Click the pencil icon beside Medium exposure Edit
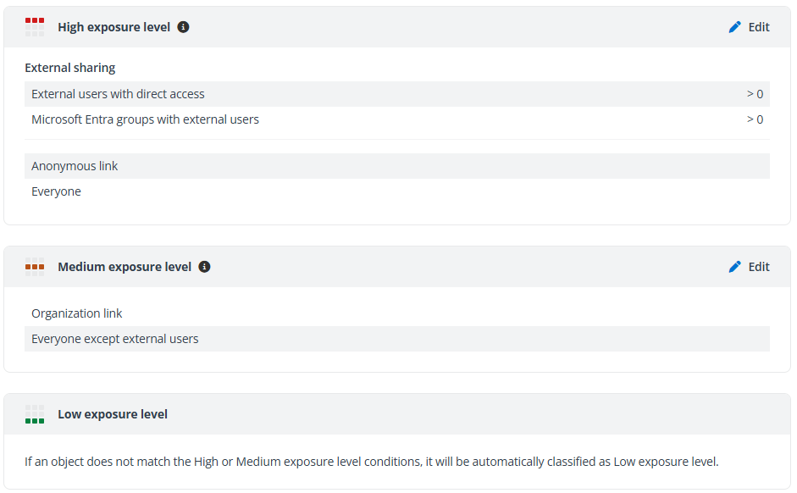Screen dimensions: 797x493 [x=734, y=266]
